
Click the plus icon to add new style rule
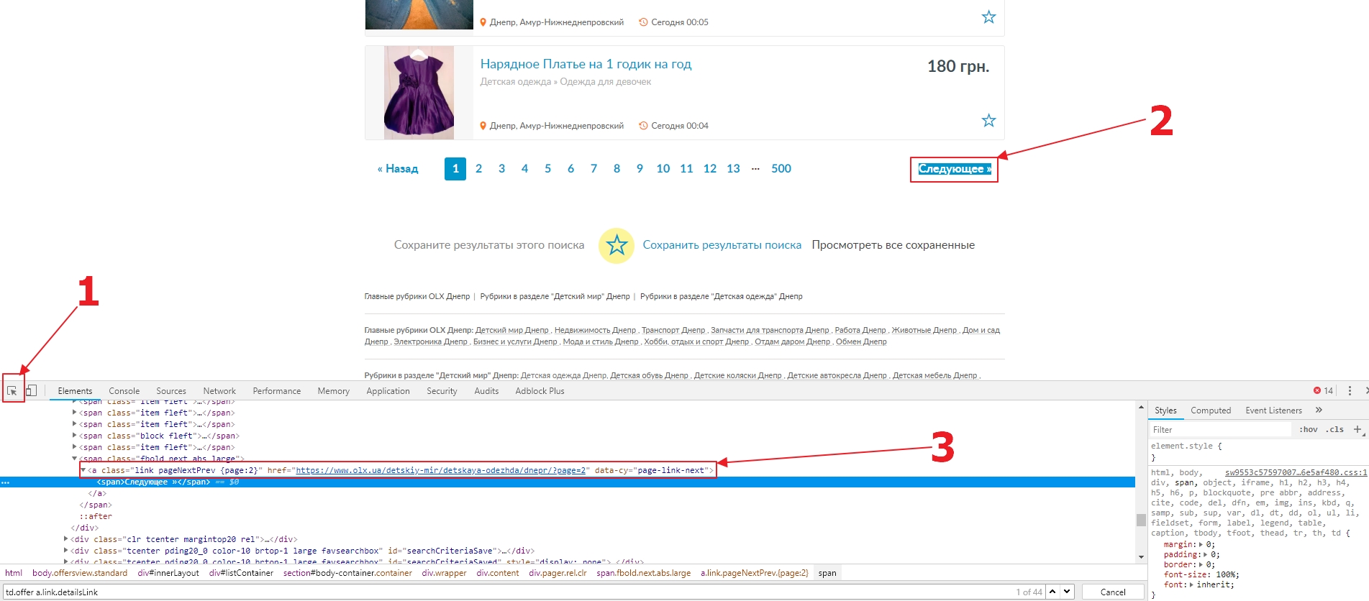click(1357, 429)
